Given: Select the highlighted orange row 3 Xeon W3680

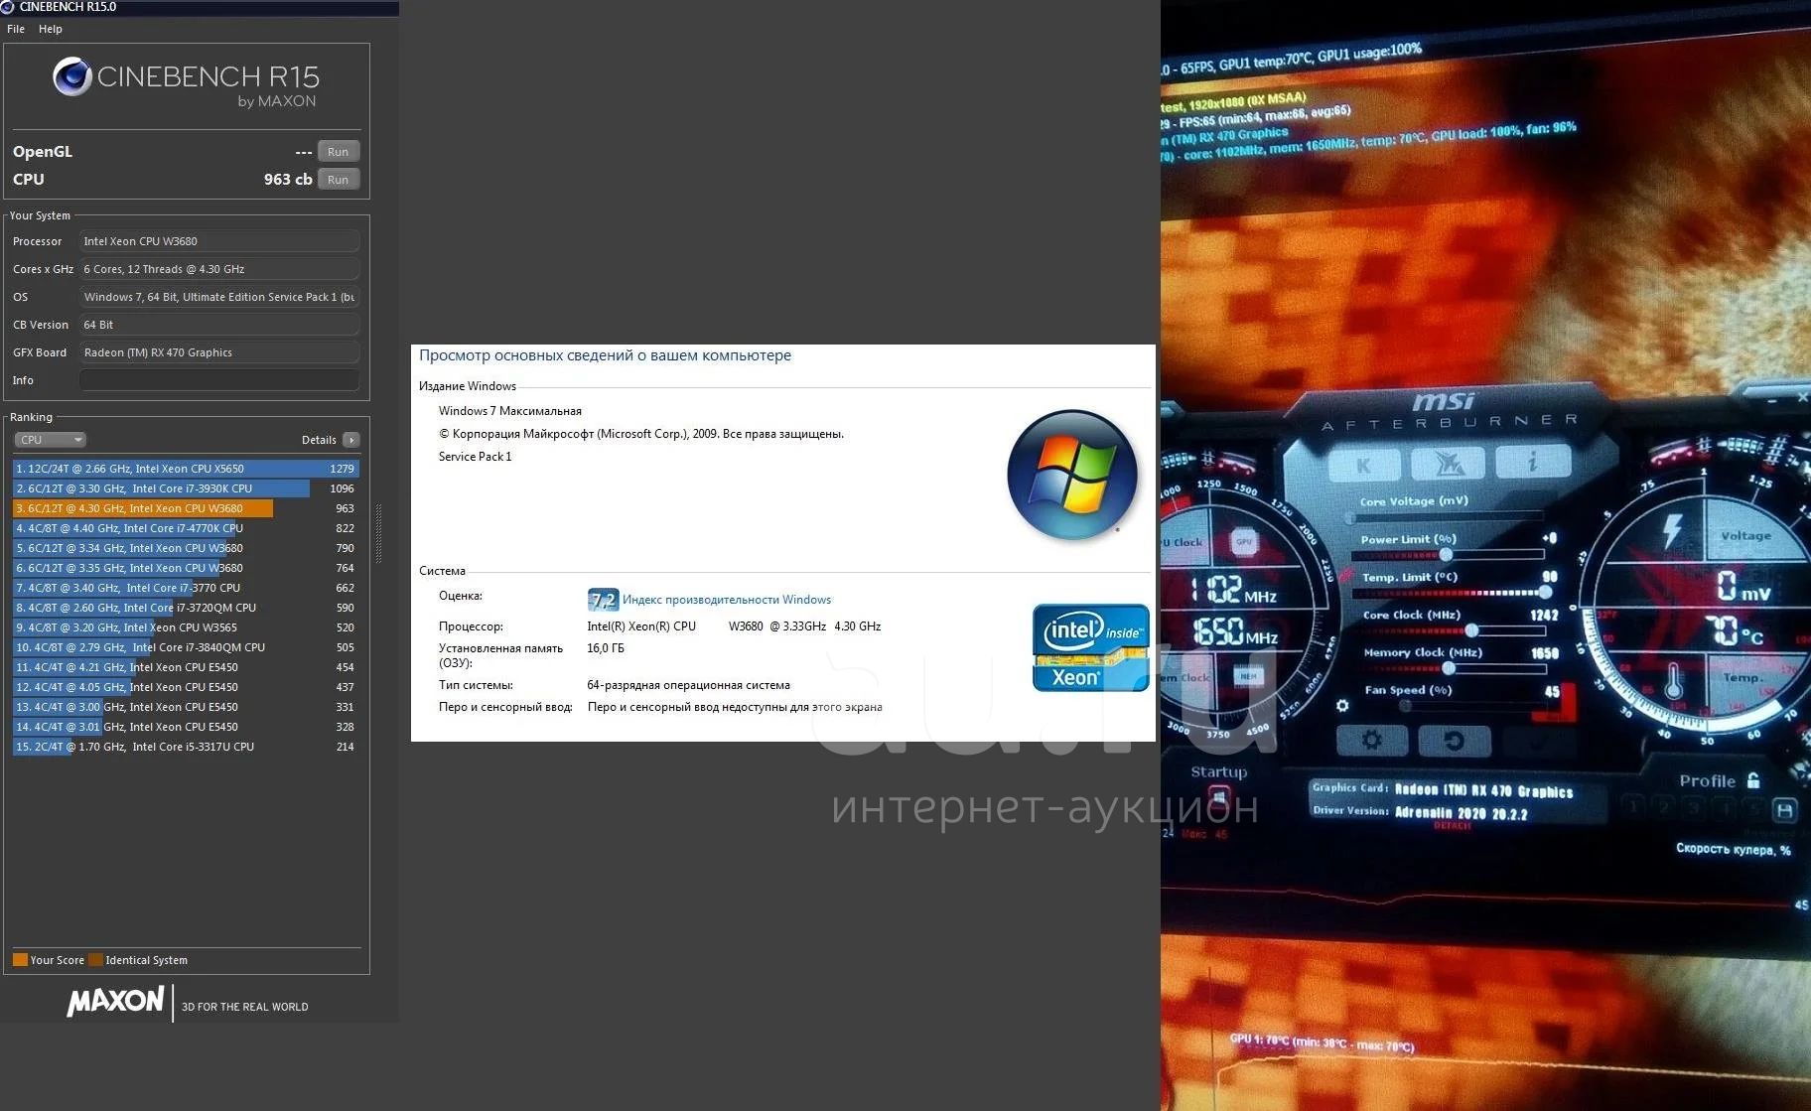Looking at the screenshot, I should (x=186, y=508).
